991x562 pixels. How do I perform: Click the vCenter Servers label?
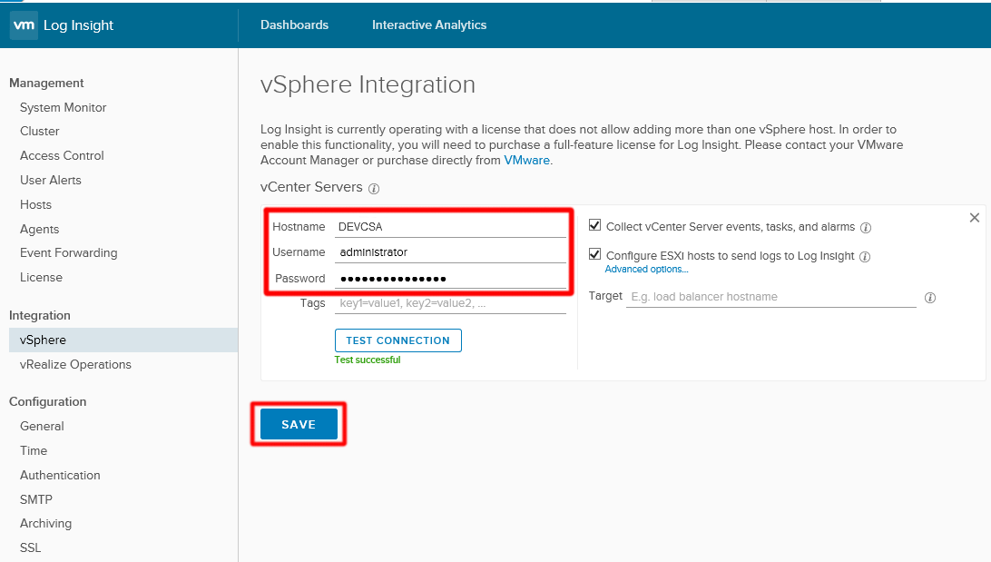pyautogui.click(x=311, y=187)
